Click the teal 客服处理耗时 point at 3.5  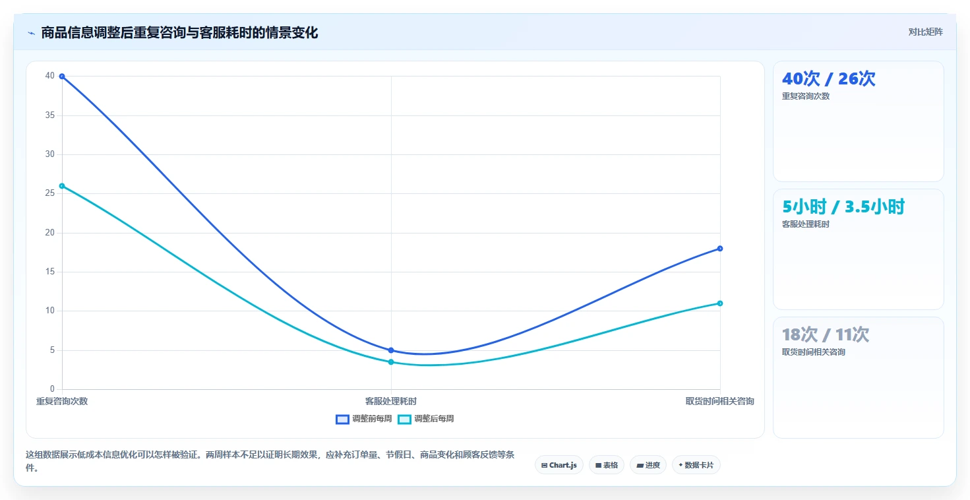coord(391,362)
